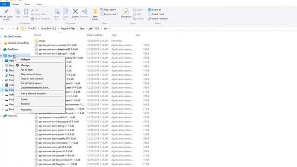Image resolution: width=297 pixels, height=167 pixels.
Task: Click Local Disk (C:) in address bar
Action: [48, 29]
